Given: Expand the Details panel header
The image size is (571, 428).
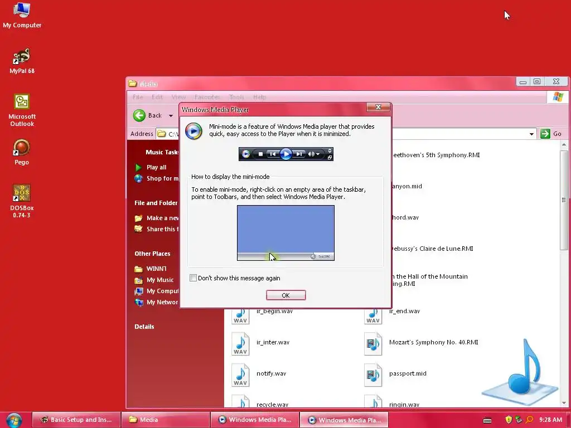Looking at the screenshot, I should coord(144,327).
